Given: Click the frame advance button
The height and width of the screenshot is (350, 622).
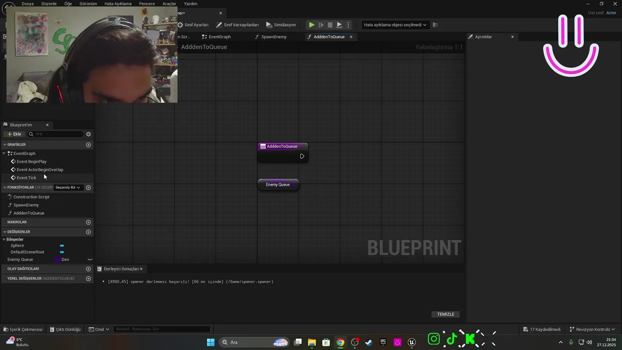Looking at the screenshot, I should click(x=321, y=25).
